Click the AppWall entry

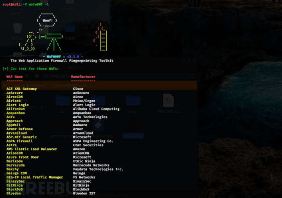click(13, 125)
